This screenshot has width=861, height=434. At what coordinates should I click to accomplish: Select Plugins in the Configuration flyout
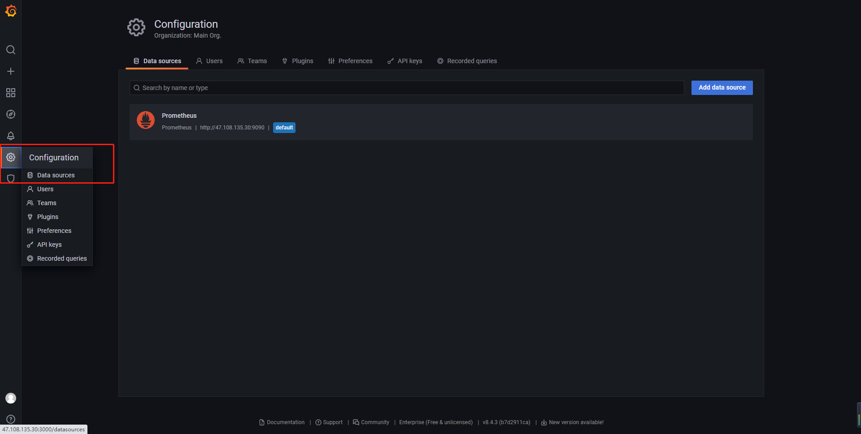pyautogui.click(x=57, y=217)
